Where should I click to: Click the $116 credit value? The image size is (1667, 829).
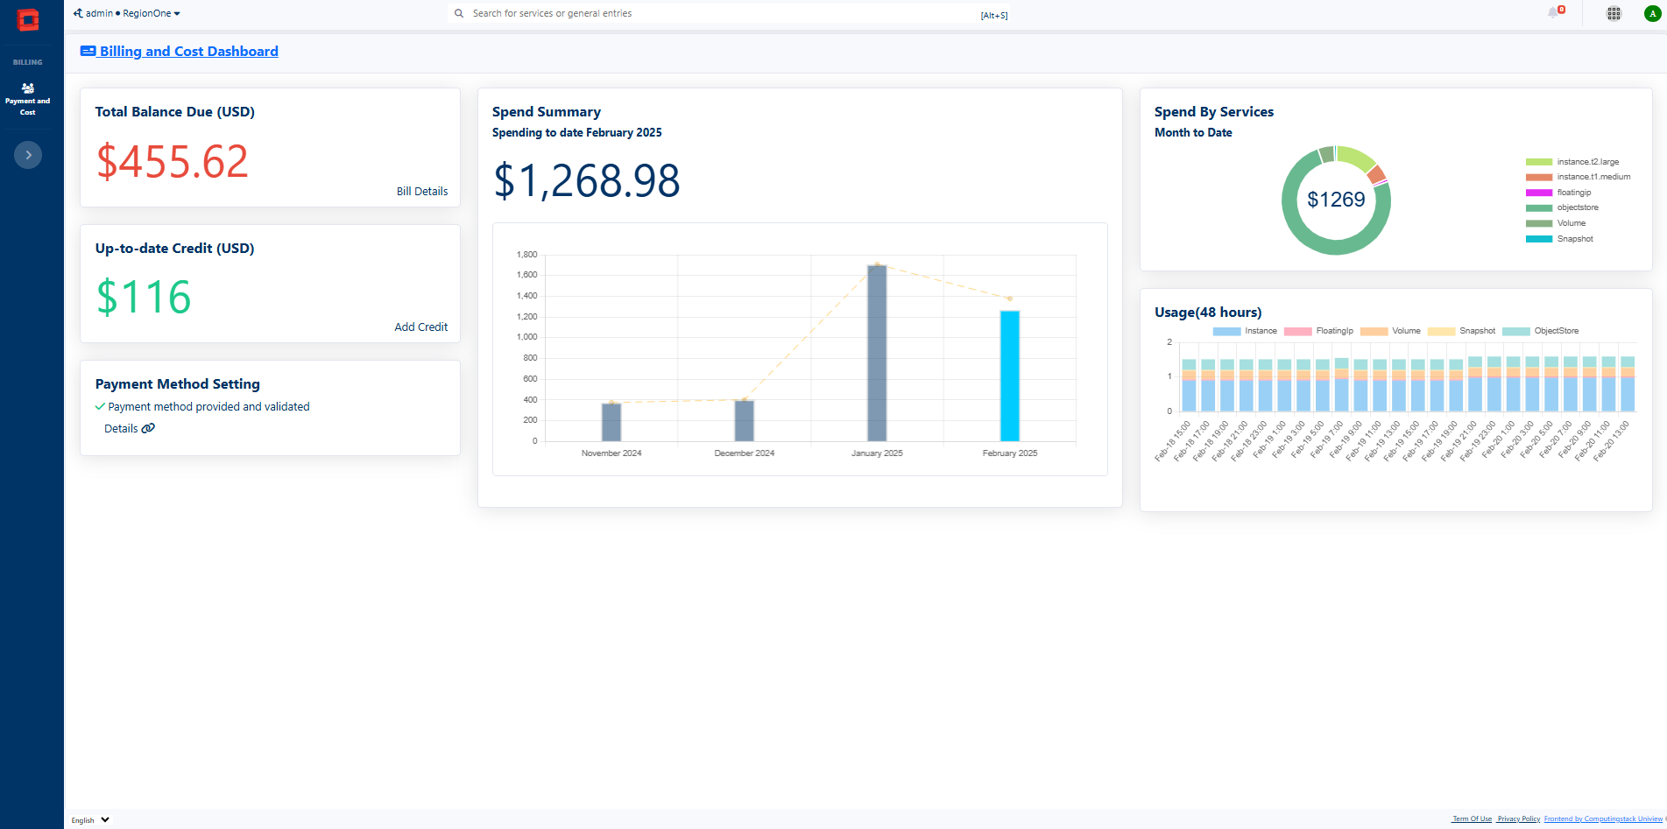(x=144, y=298)
